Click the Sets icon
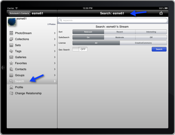This screenshot has width=175, height=135. [11, 45]
